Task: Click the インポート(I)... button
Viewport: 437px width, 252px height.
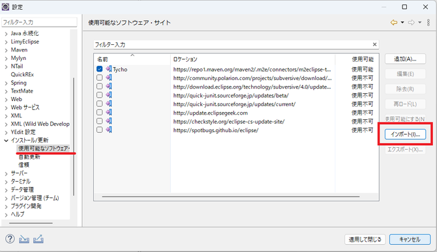Action: [405, 134]
